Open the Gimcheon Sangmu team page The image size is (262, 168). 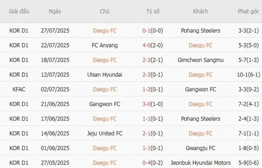coord(200,60)
